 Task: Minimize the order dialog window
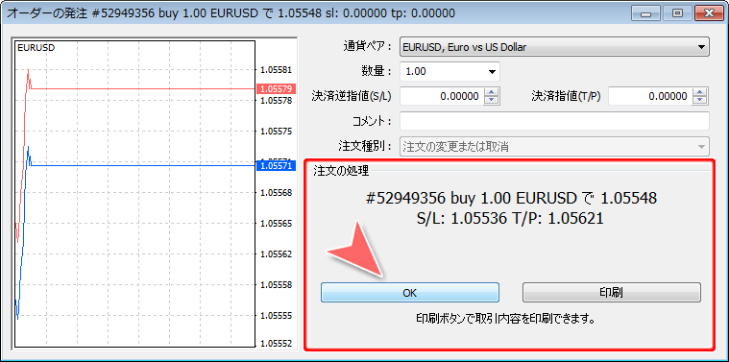point(644,13)
